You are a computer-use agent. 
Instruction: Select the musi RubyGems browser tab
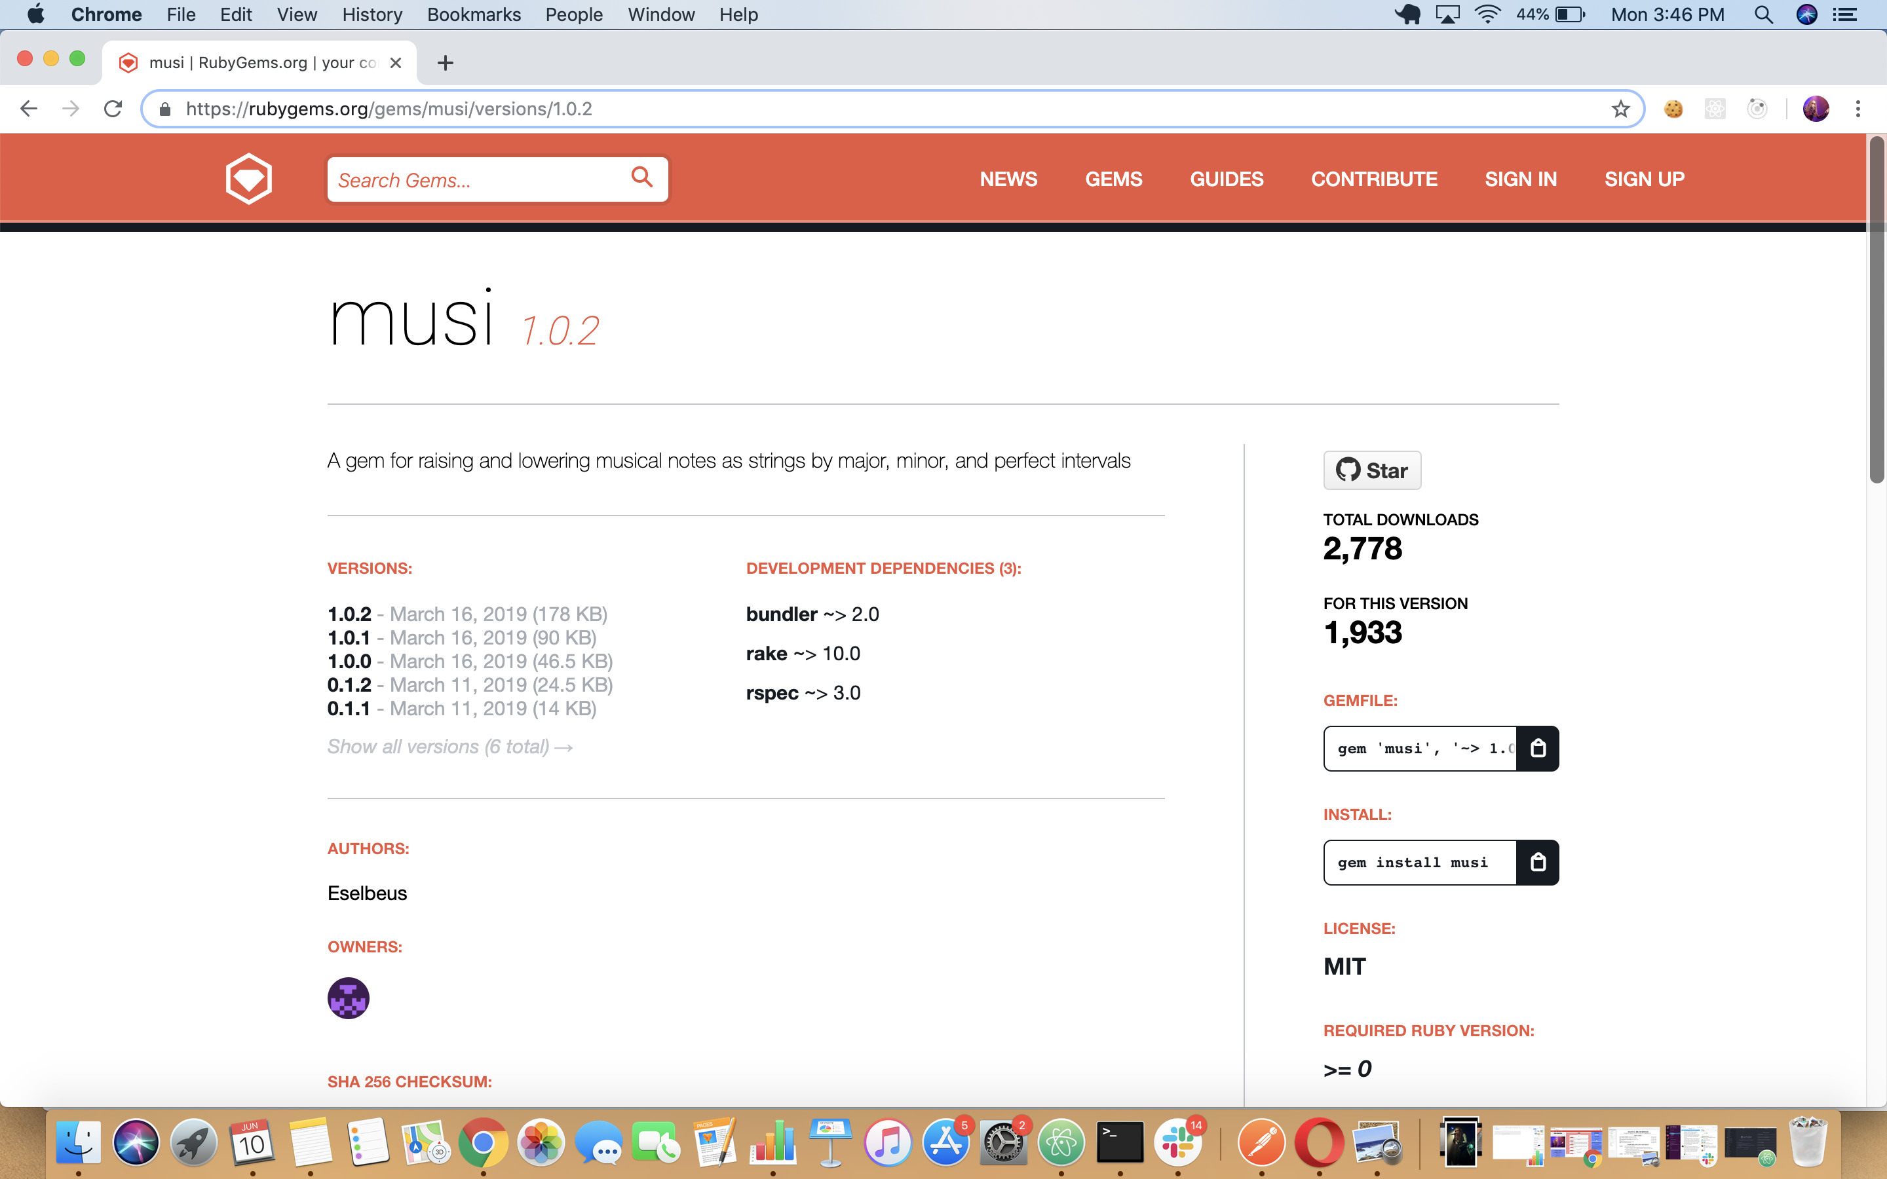259,63
